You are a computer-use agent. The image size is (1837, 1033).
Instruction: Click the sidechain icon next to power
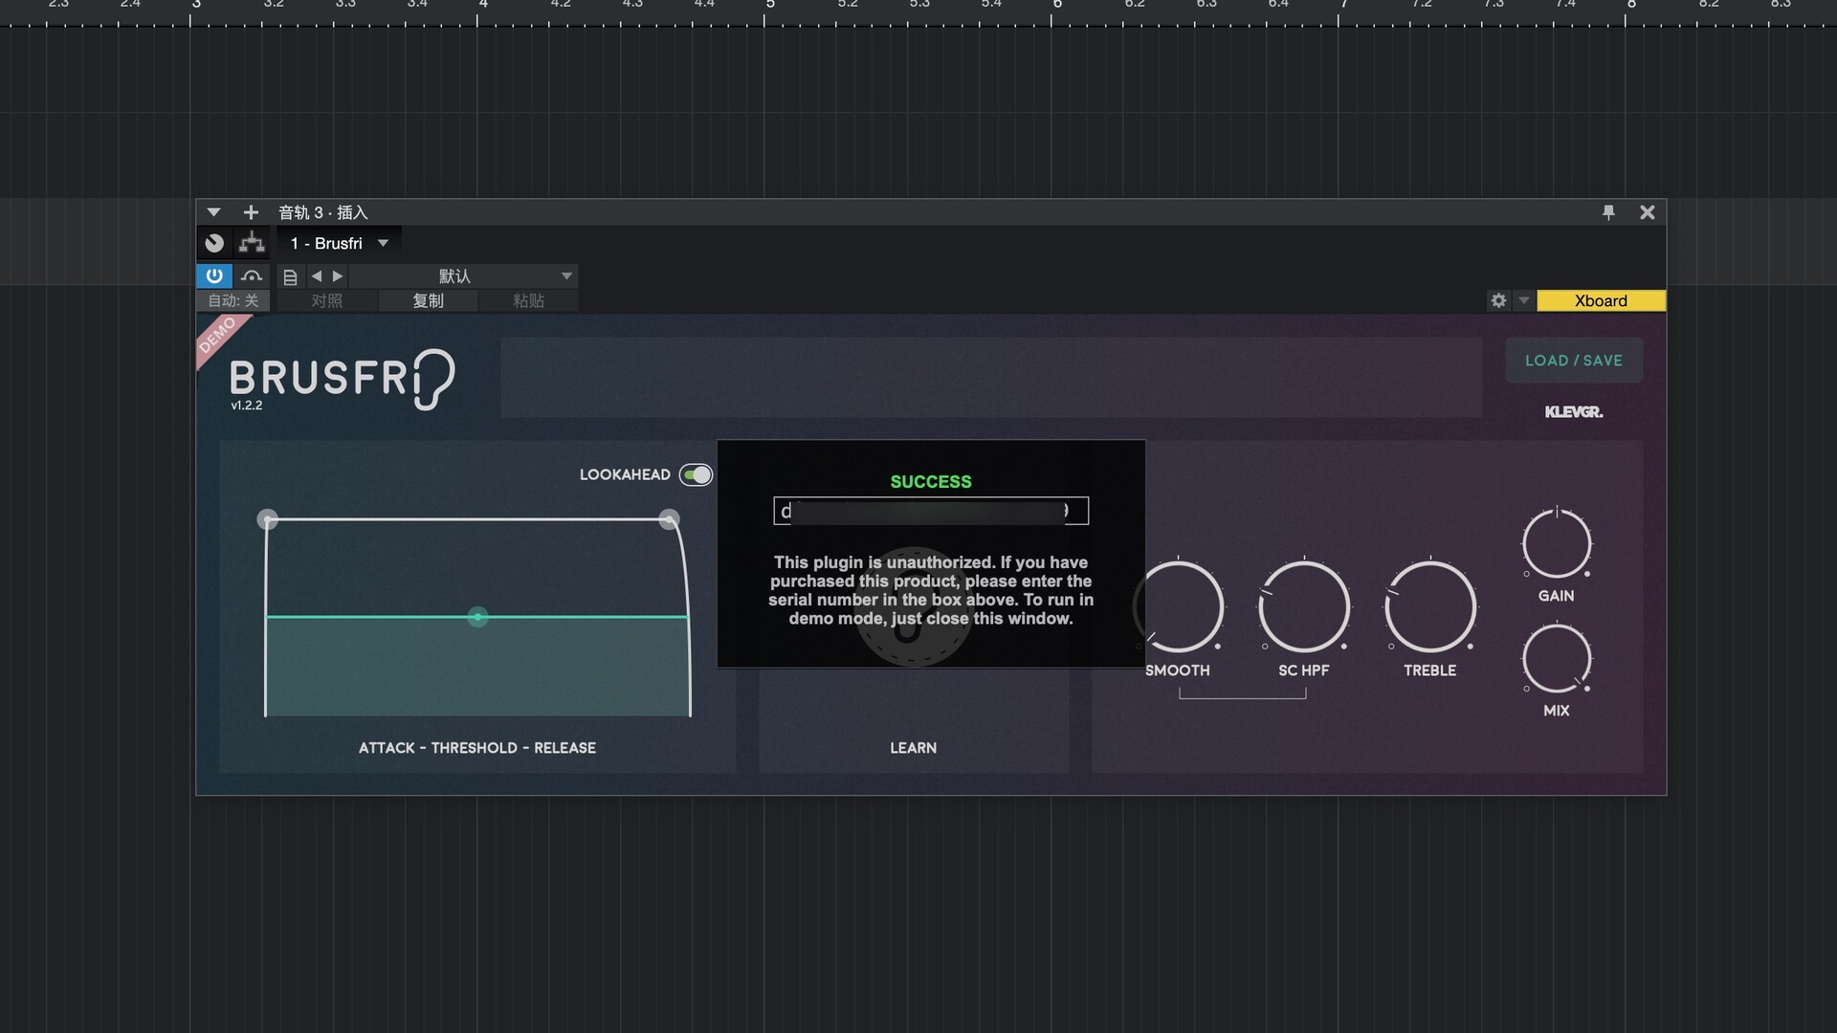pos(252,275)
